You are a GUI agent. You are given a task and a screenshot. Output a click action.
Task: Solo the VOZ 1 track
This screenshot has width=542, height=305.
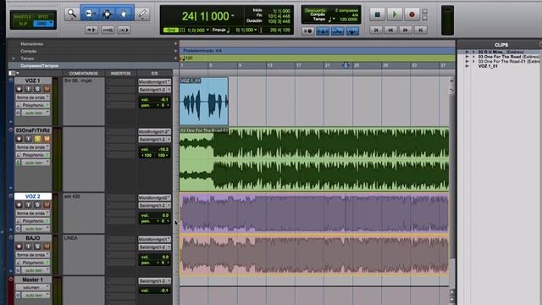[37, 89]
